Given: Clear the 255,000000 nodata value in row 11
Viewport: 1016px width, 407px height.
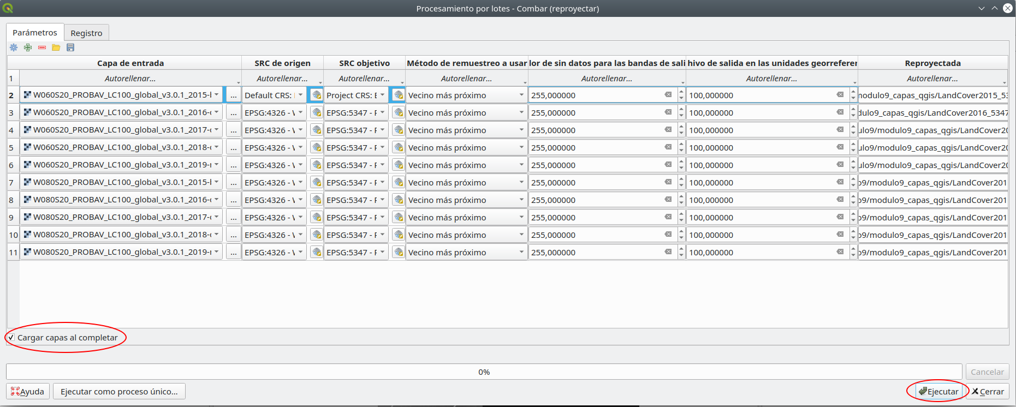Looking at the screenshot, I should pos(668,252).
